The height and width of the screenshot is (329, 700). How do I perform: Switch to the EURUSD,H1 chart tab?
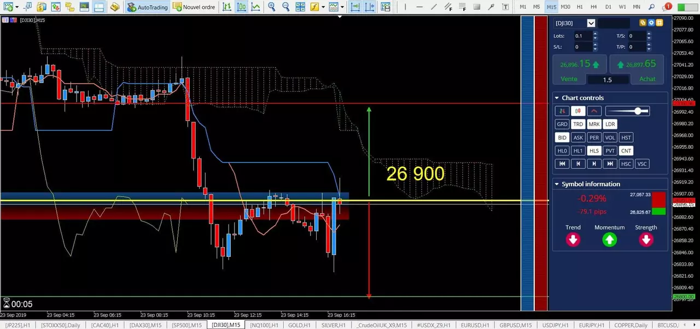pyautogui.click(x=474, y=325)
